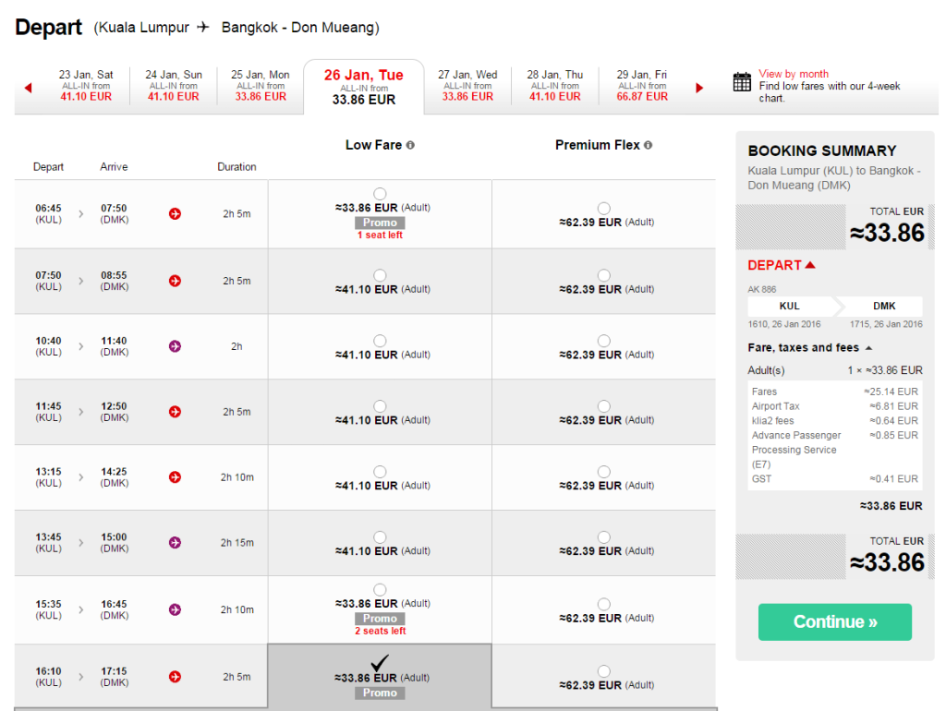
Task: Click the Premium Flex info icon
Action: [x=648, y=145]
